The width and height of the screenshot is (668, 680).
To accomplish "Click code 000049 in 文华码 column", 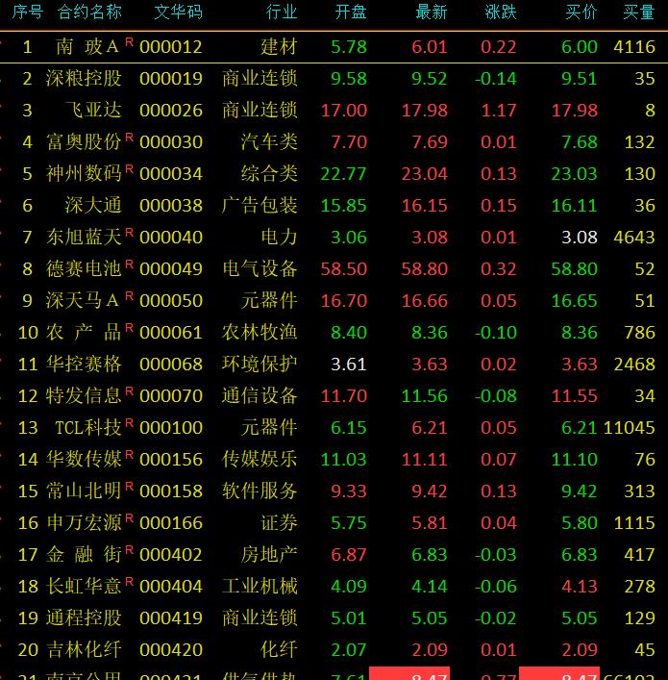I will (171, 269).
